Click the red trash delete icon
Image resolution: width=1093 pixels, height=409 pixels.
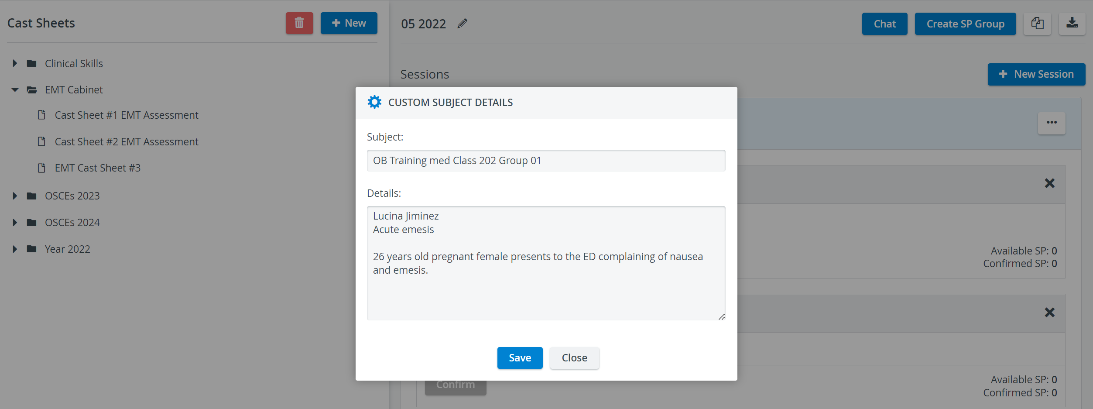(299, 23)
